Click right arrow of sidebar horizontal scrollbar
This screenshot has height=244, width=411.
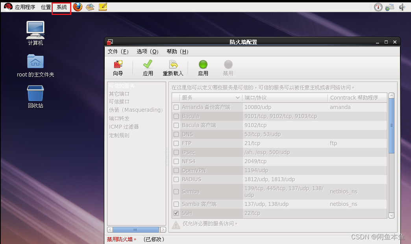click(163, 229)
